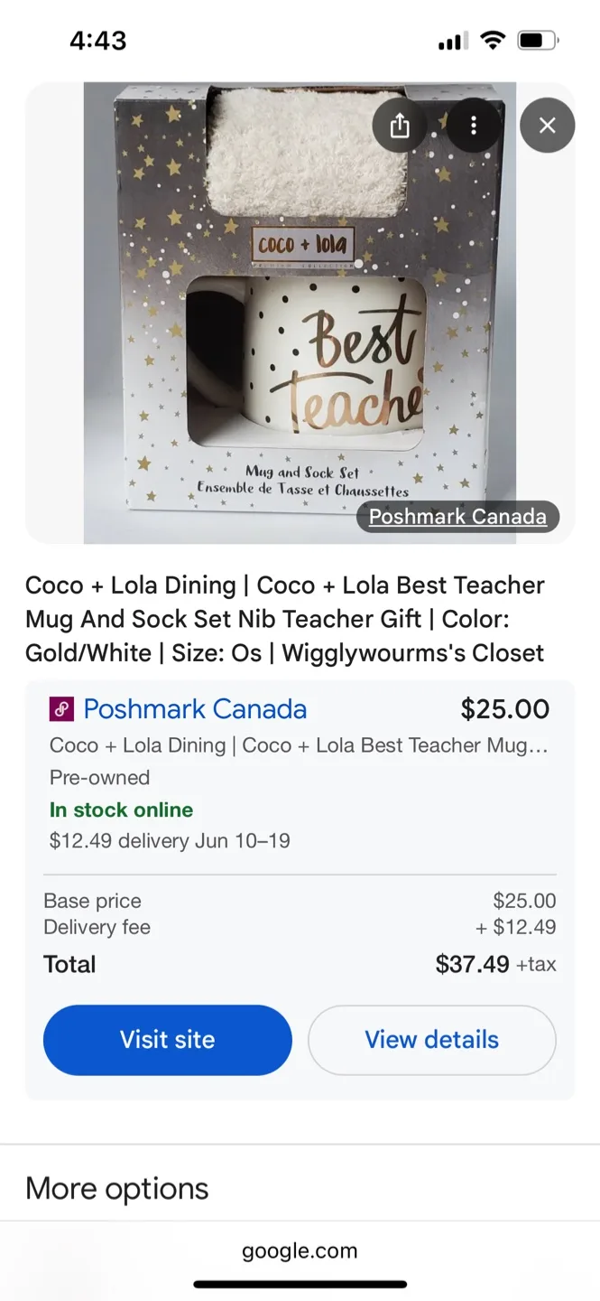Open the three-dot overflow menu
This screenshot has height=1301, width=600.
(474, 126)
